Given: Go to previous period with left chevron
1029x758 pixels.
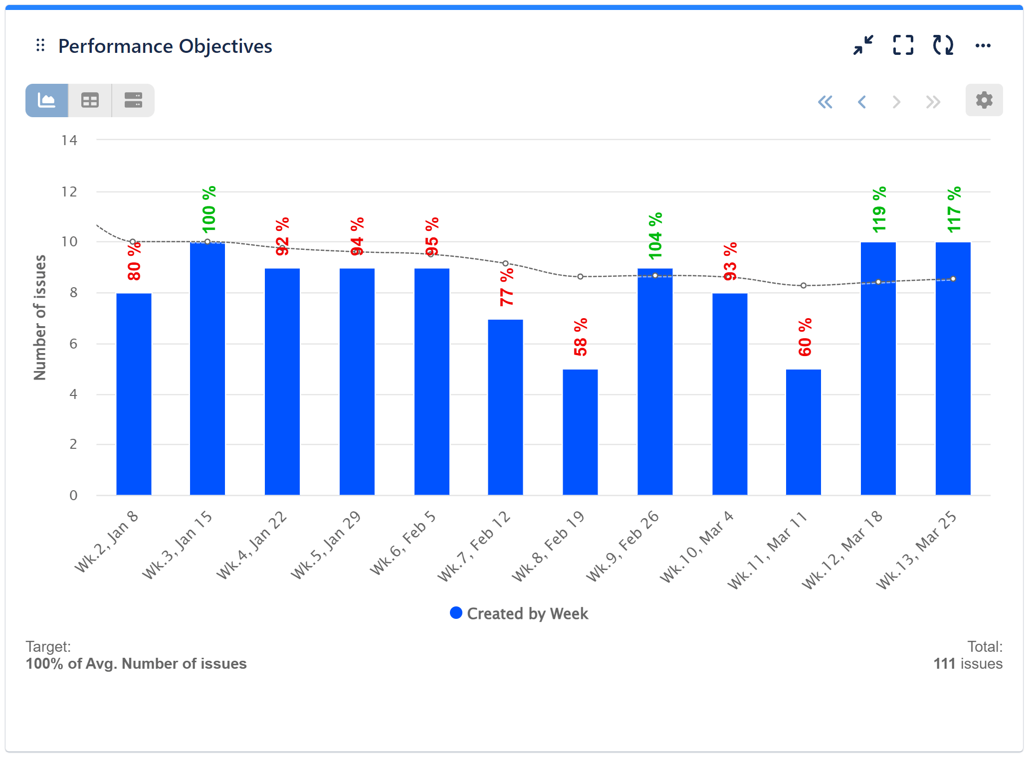Looking at the screenshot, I should (861, 101).
